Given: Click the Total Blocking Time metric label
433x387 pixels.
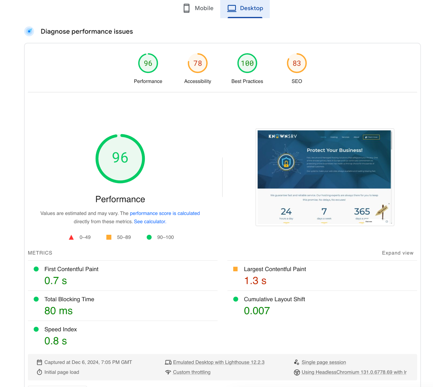Looking at the screenshot, I should click(x=69, y=299).
